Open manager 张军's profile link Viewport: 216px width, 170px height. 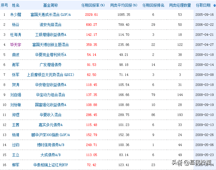[x=15, y=75]
